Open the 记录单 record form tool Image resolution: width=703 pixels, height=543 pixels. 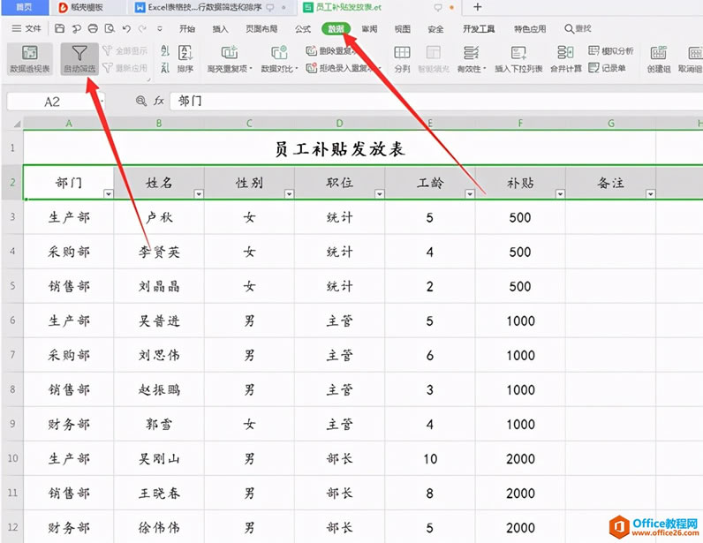click(x=607, y=68)
